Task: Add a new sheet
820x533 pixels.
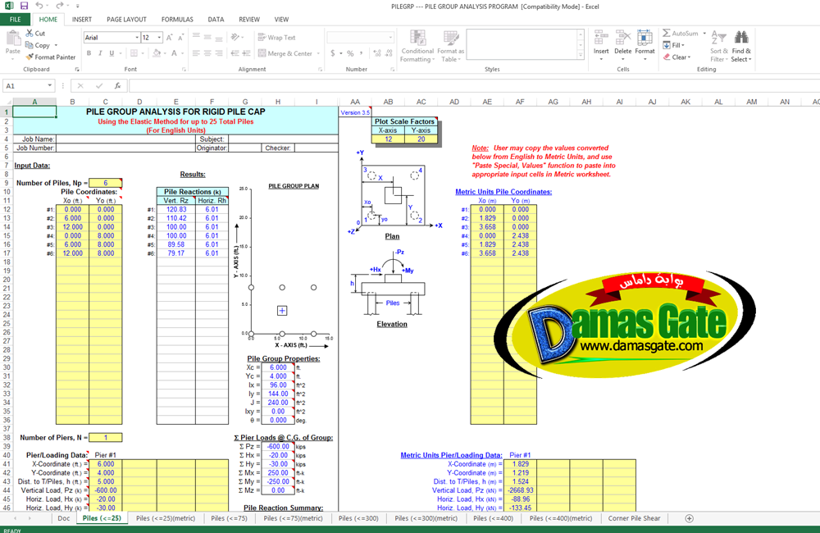Action: 690,518
